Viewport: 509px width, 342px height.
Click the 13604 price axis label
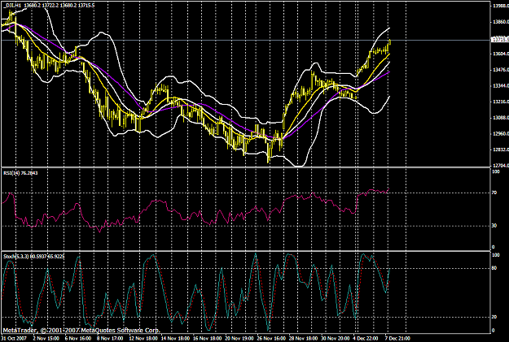pos(501,54)
